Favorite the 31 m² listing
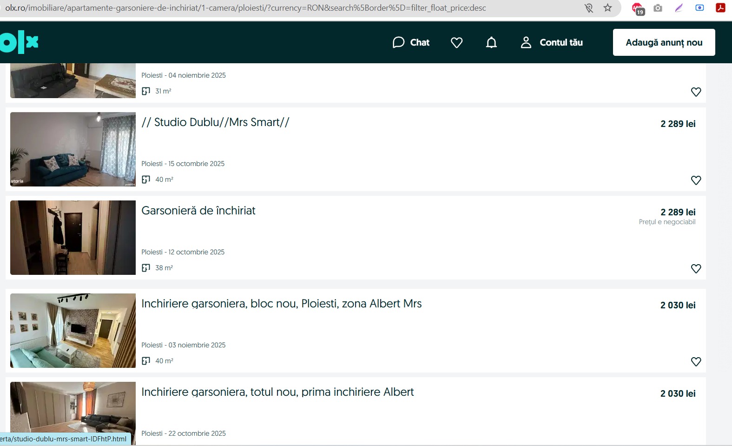The height and width of the screenshot is (446, 732). point(696,92)
